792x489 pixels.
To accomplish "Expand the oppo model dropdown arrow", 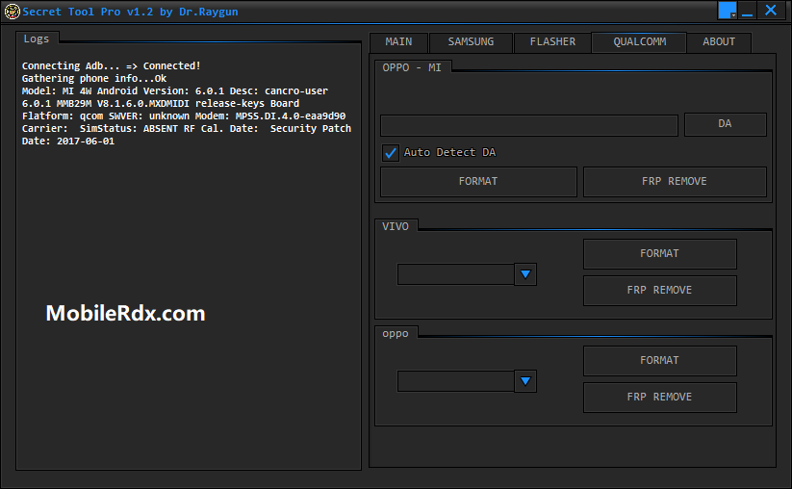I will [x=525, y=381].
